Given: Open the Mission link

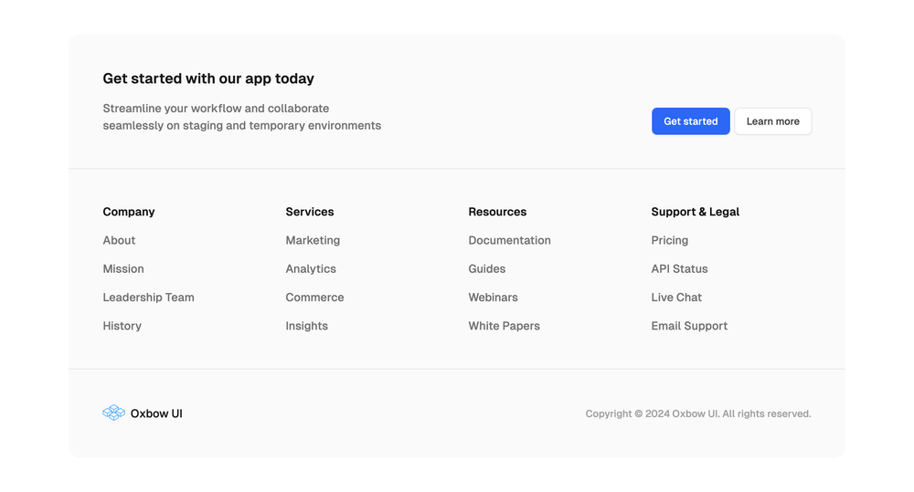Looking at the screenshot, I should pos(123,268).
